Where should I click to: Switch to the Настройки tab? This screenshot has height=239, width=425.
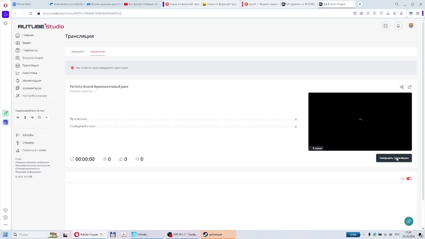pos(78,51)
